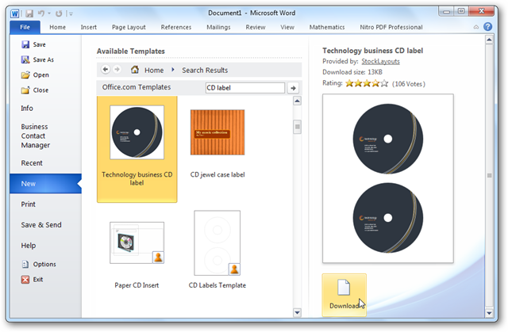This screenshot has height=332, width=508.
Task: Click the 'Available Templates' heading
Action: 130,52
